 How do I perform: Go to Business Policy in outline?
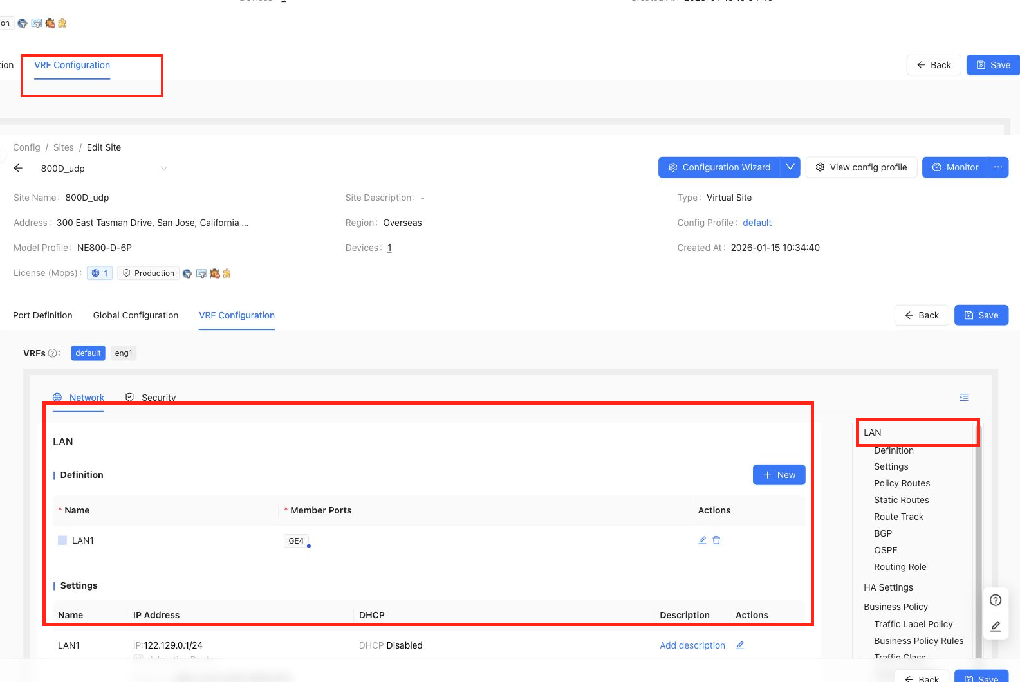896,607
